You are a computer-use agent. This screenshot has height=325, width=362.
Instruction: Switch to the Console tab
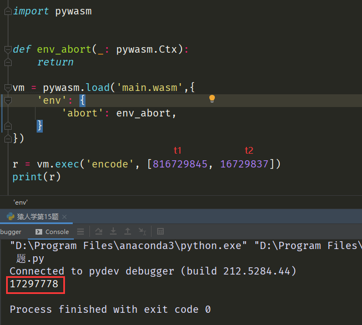(52, 232)
